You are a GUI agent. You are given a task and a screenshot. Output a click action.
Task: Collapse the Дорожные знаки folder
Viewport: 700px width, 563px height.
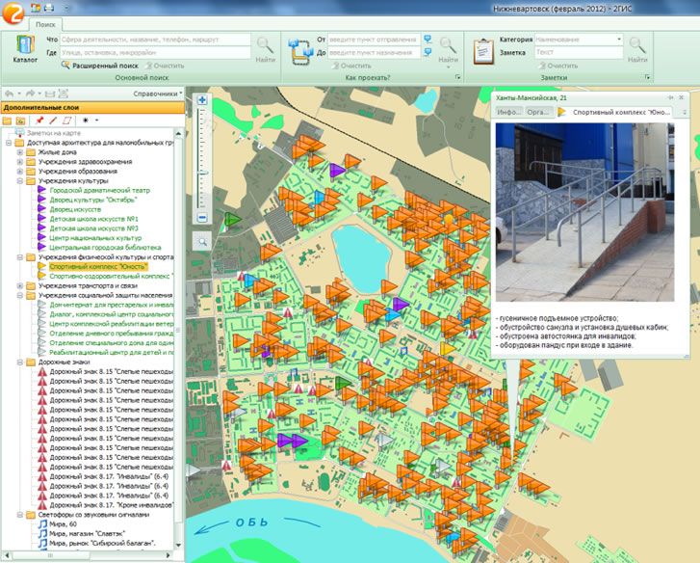[19, 362]
